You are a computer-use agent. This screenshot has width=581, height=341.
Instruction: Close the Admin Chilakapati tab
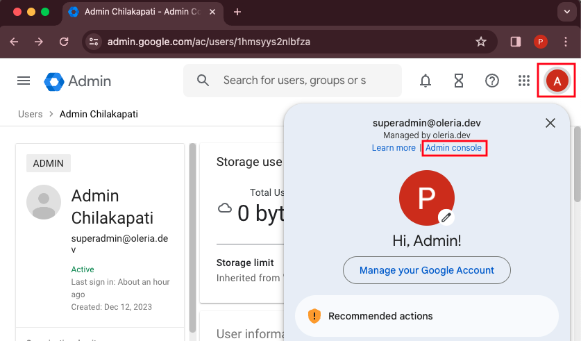[212, 12]
